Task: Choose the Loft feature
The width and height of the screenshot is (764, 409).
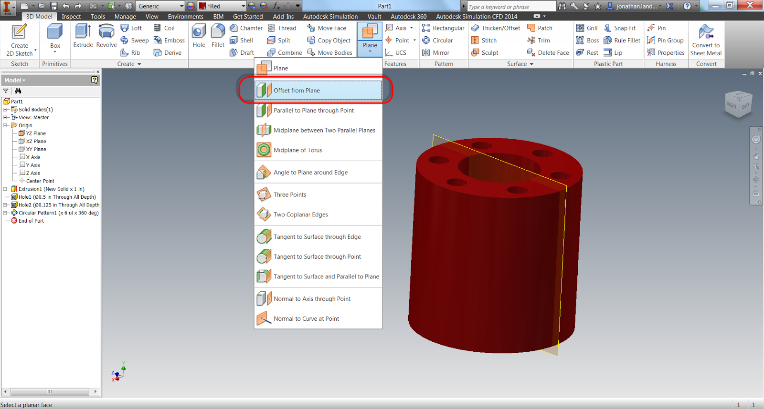Action: coord(131,28)
